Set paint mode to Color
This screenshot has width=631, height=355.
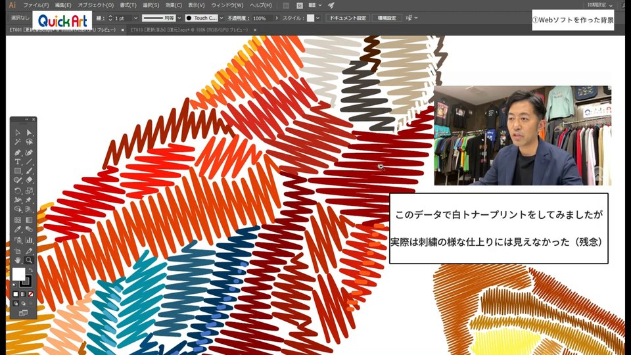(16, 295)
